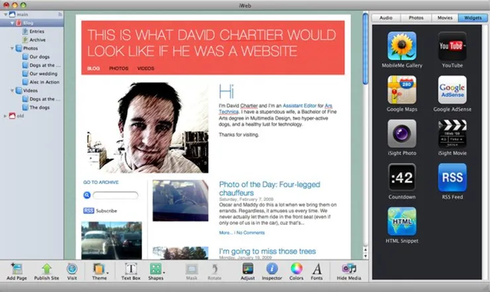Screen dimensions: 490x292
Task: Select the car interior post thumbnail
Action: pyautogui.click(x=180, y=201)
